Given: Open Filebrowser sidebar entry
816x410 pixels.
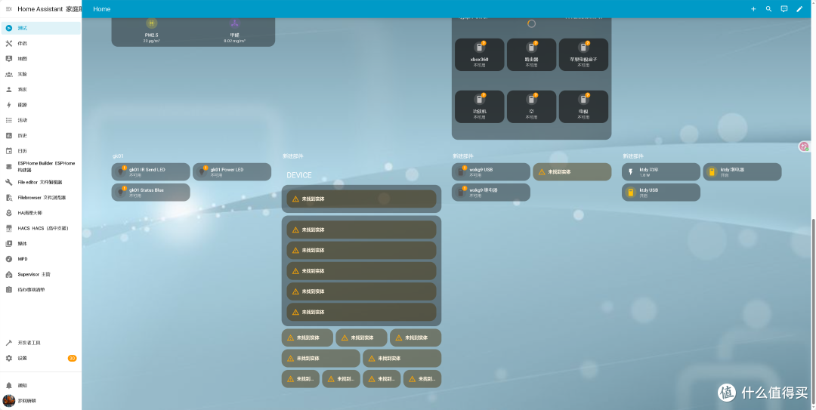Looking at the screenshot, I should coord(41,198).
